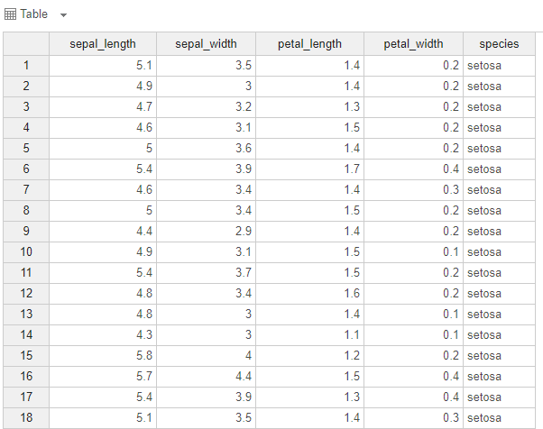Select the petal_width column header

coord(414,44)
